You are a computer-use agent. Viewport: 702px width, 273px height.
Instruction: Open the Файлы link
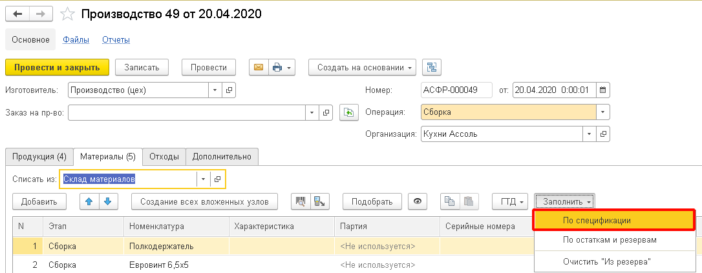coord(76,40)
